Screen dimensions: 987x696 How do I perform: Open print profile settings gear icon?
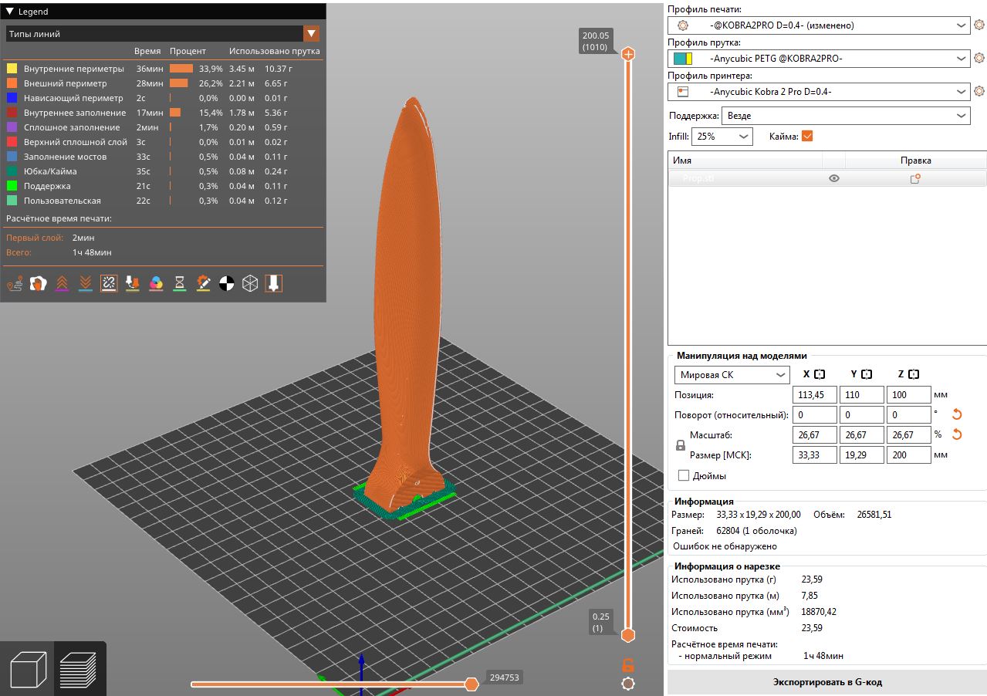[x=979, y=25]
